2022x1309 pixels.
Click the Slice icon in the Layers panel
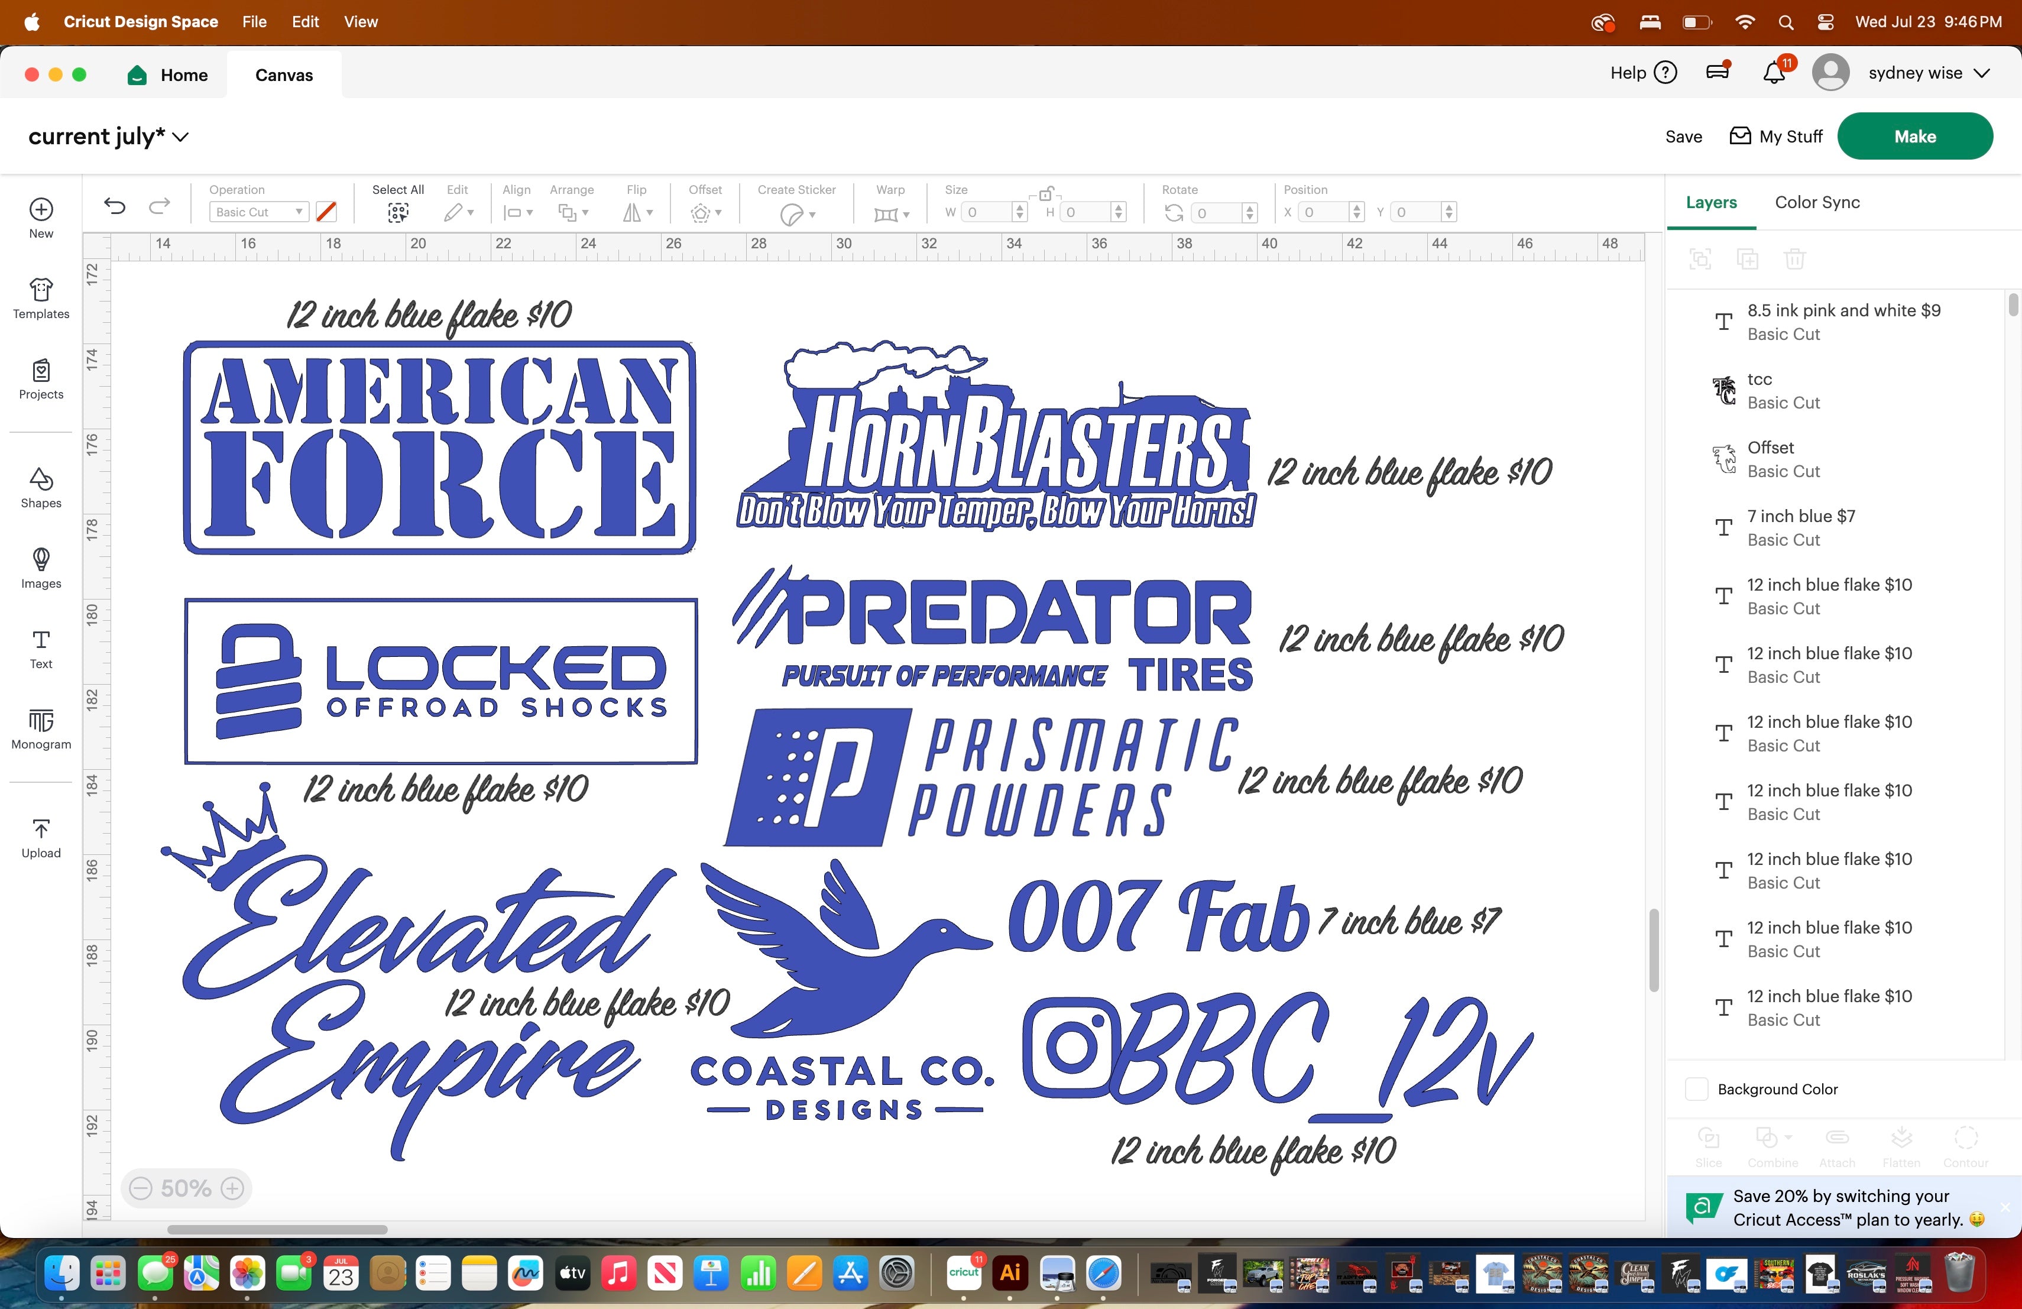(1709, 1141)
